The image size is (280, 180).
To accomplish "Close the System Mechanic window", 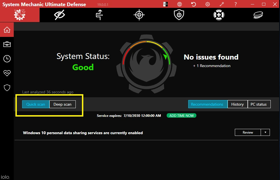I will 275,4.
